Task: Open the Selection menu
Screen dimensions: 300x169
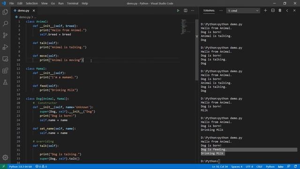Action: (x=32, y=3)
